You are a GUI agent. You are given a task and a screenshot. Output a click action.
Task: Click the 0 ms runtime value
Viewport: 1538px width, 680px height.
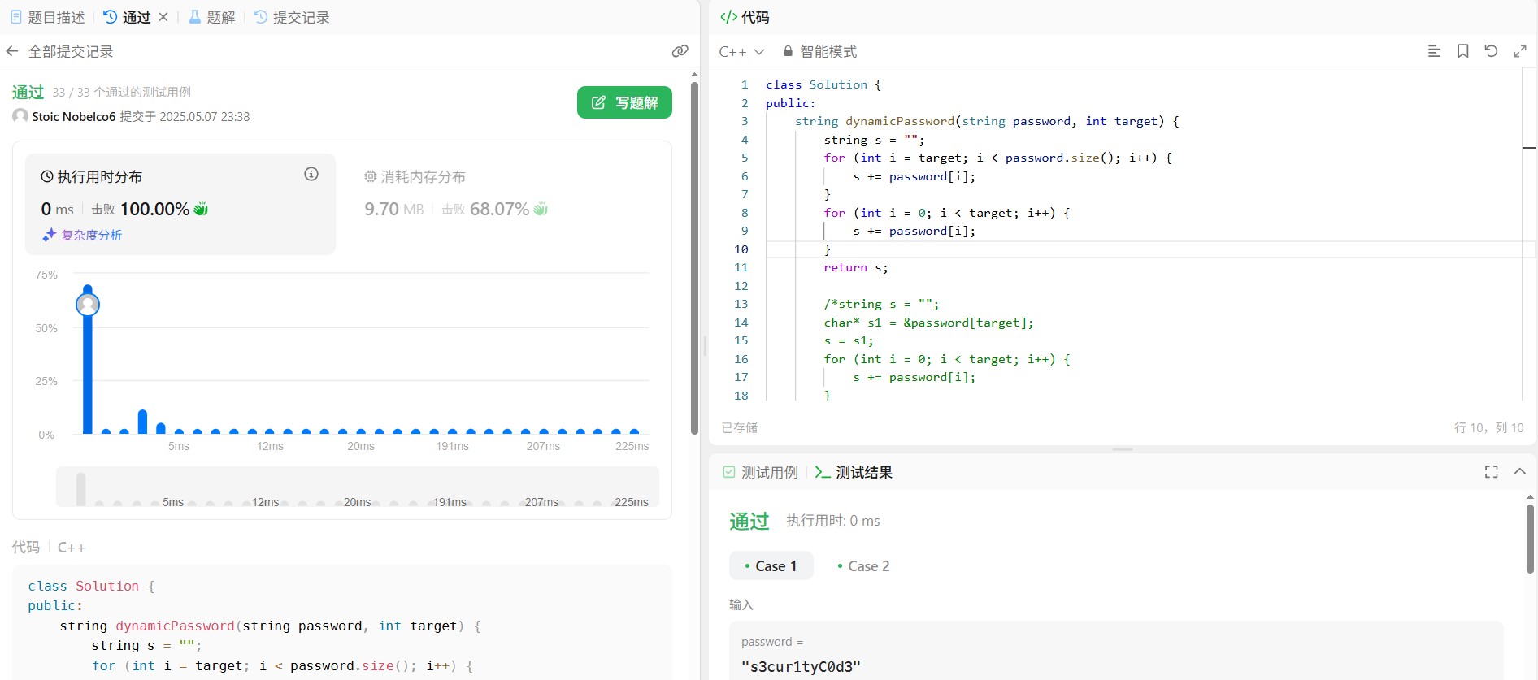click(x=57, y=209)
